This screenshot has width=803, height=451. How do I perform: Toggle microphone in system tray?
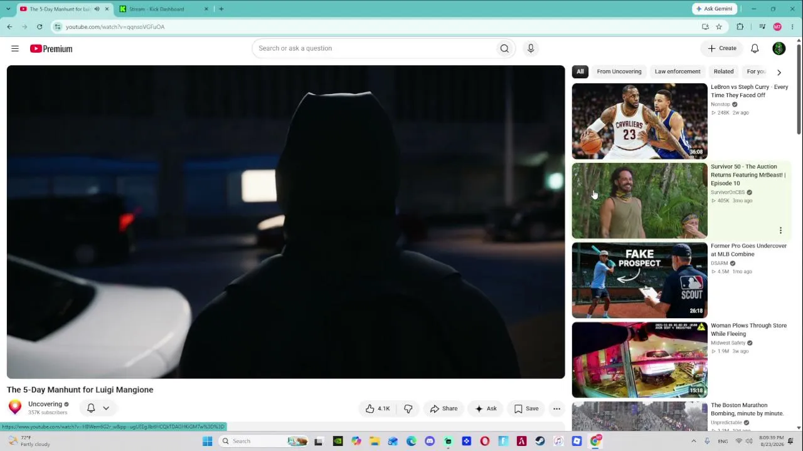(707, 441)
